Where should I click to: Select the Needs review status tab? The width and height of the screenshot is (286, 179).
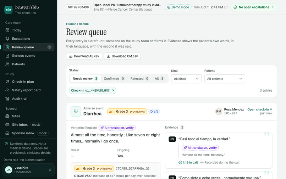[x=85, y=78]
